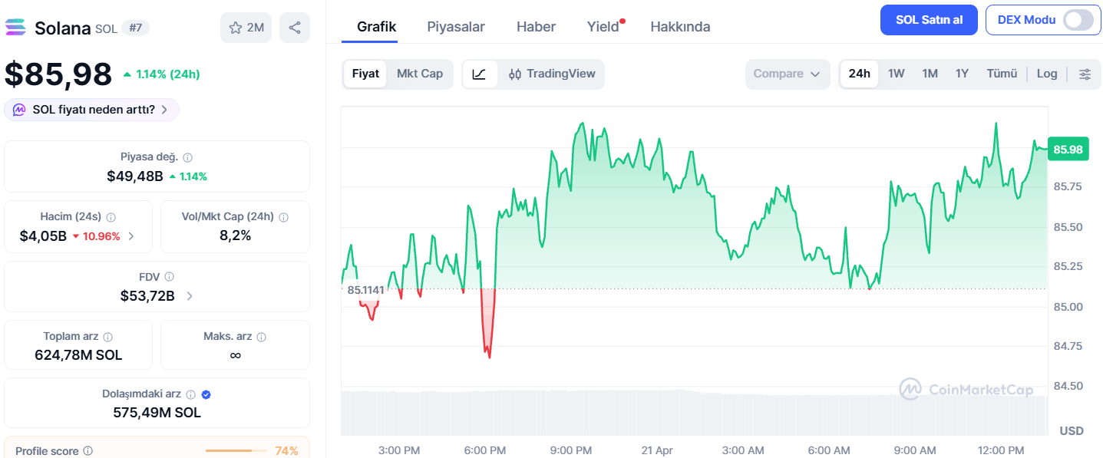Click the #7 rank badge

point(136,28)
